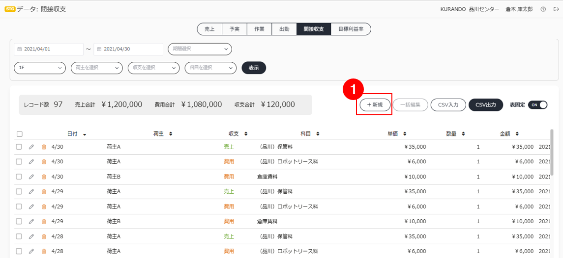
Task: Click the start date field 2021/04/01
Action: pos(49,50)
